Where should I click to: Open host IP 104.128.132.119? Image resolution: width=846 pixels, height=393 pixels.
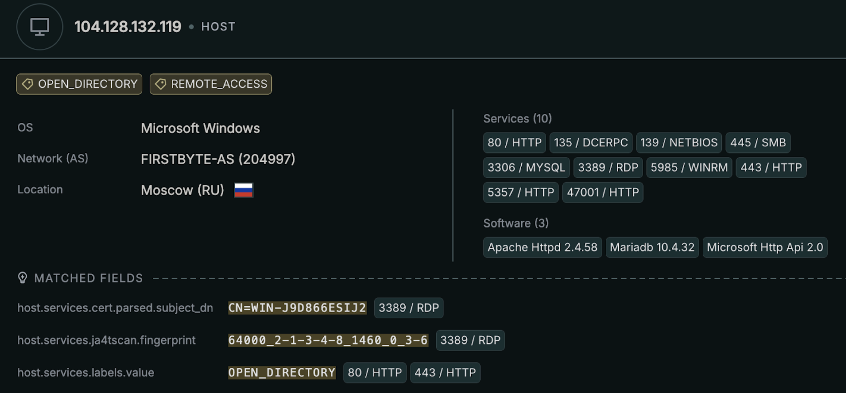(128, 27)
